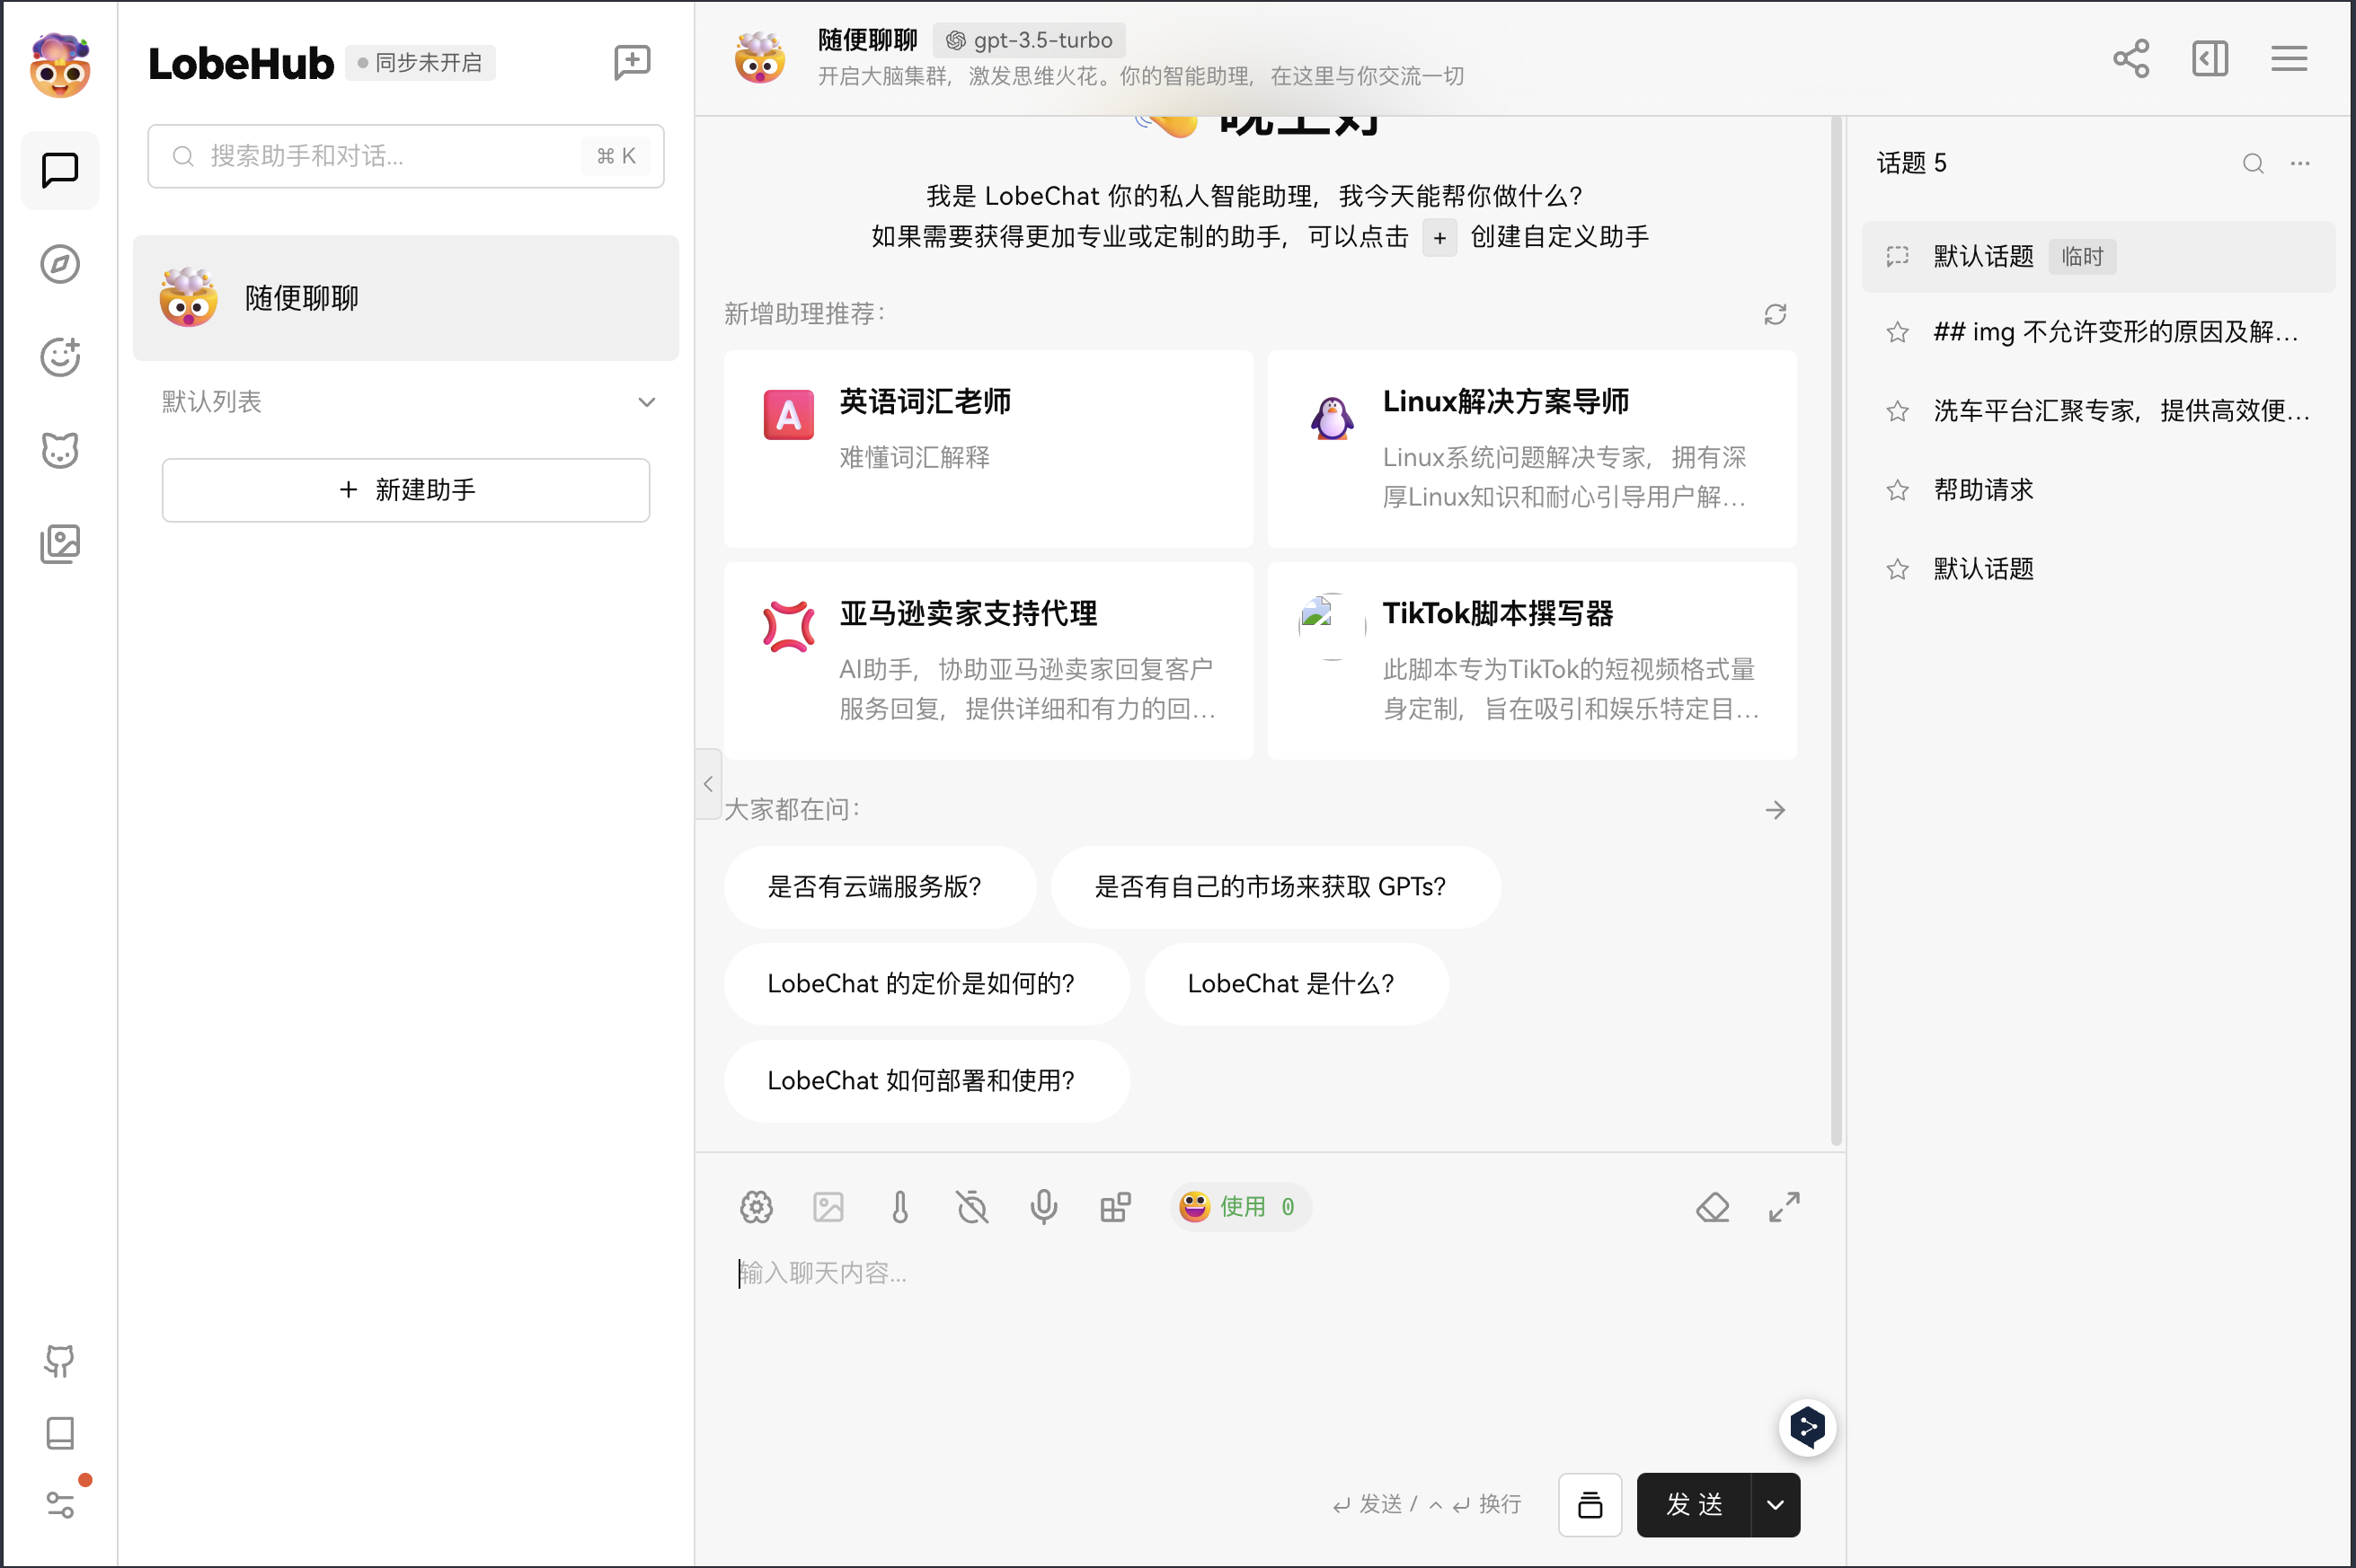Click inline + create custom assistant button
Screen dimensions: 2356x1568
coord(1439,237)
